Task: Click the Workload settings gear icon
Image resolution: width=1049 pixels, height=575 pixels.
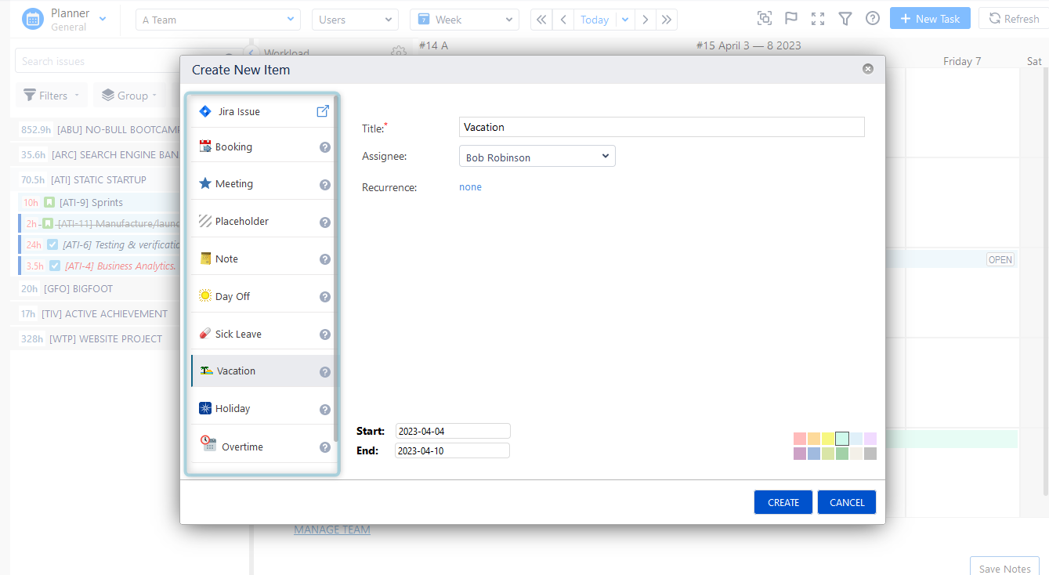Action: tap(398, 52)
